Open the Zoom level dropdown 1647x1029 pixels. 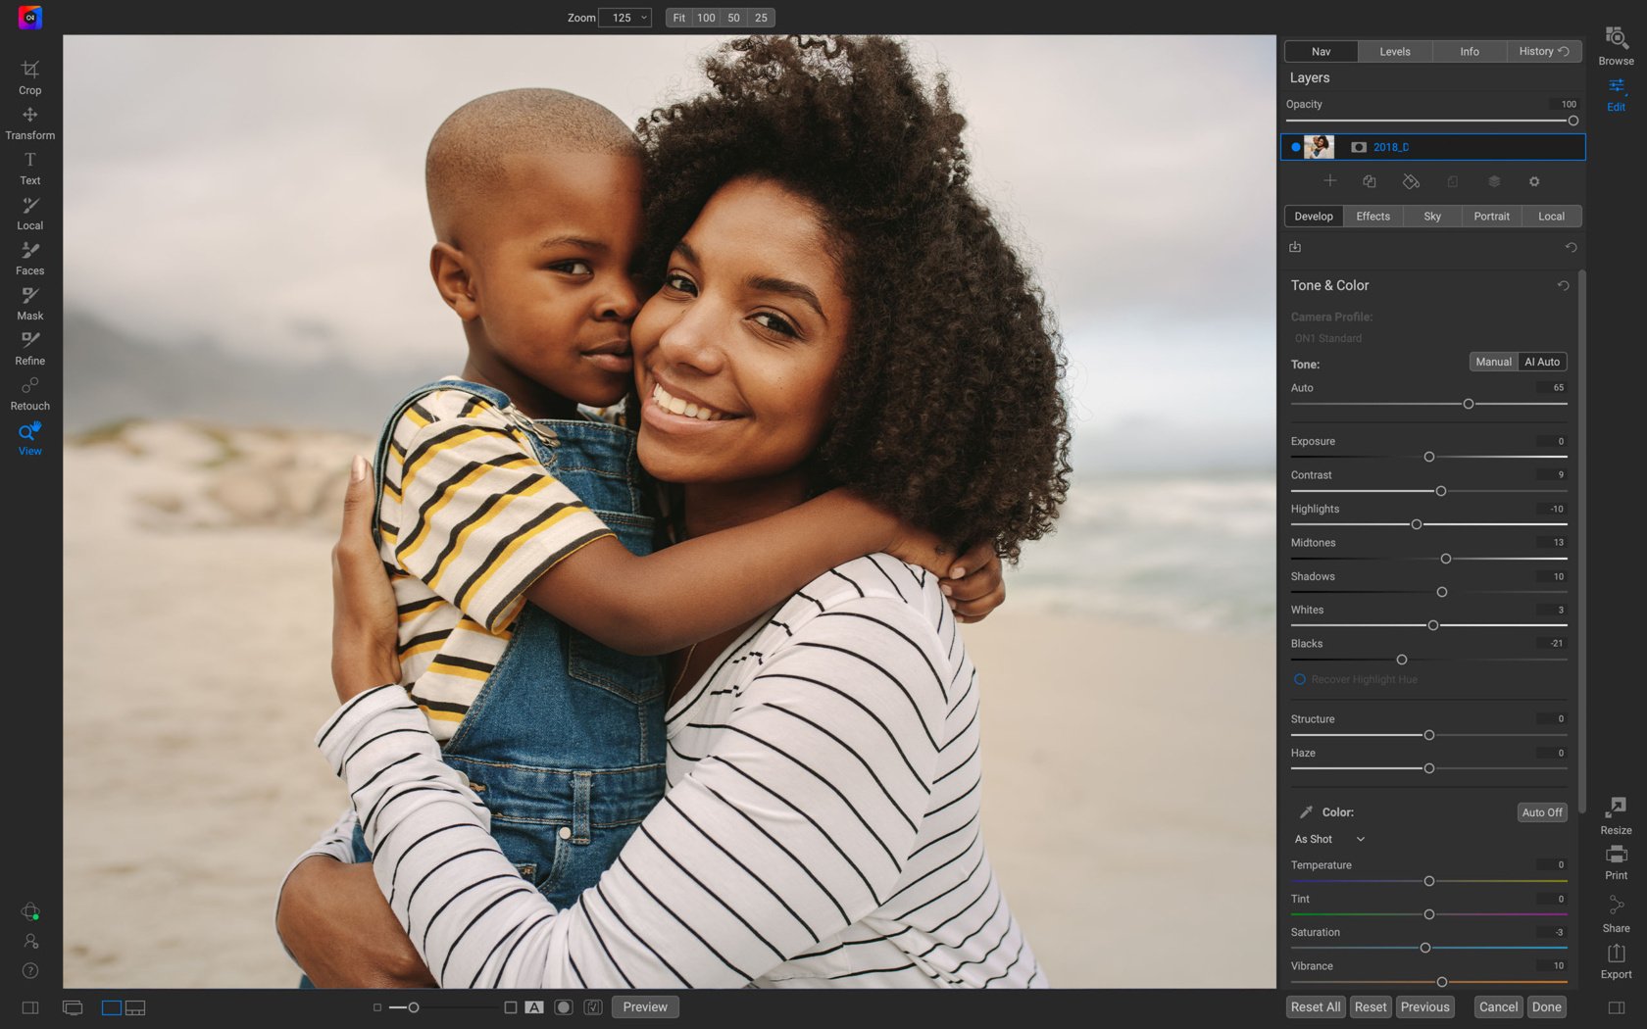pyautogui.click(x=626, y=18)
